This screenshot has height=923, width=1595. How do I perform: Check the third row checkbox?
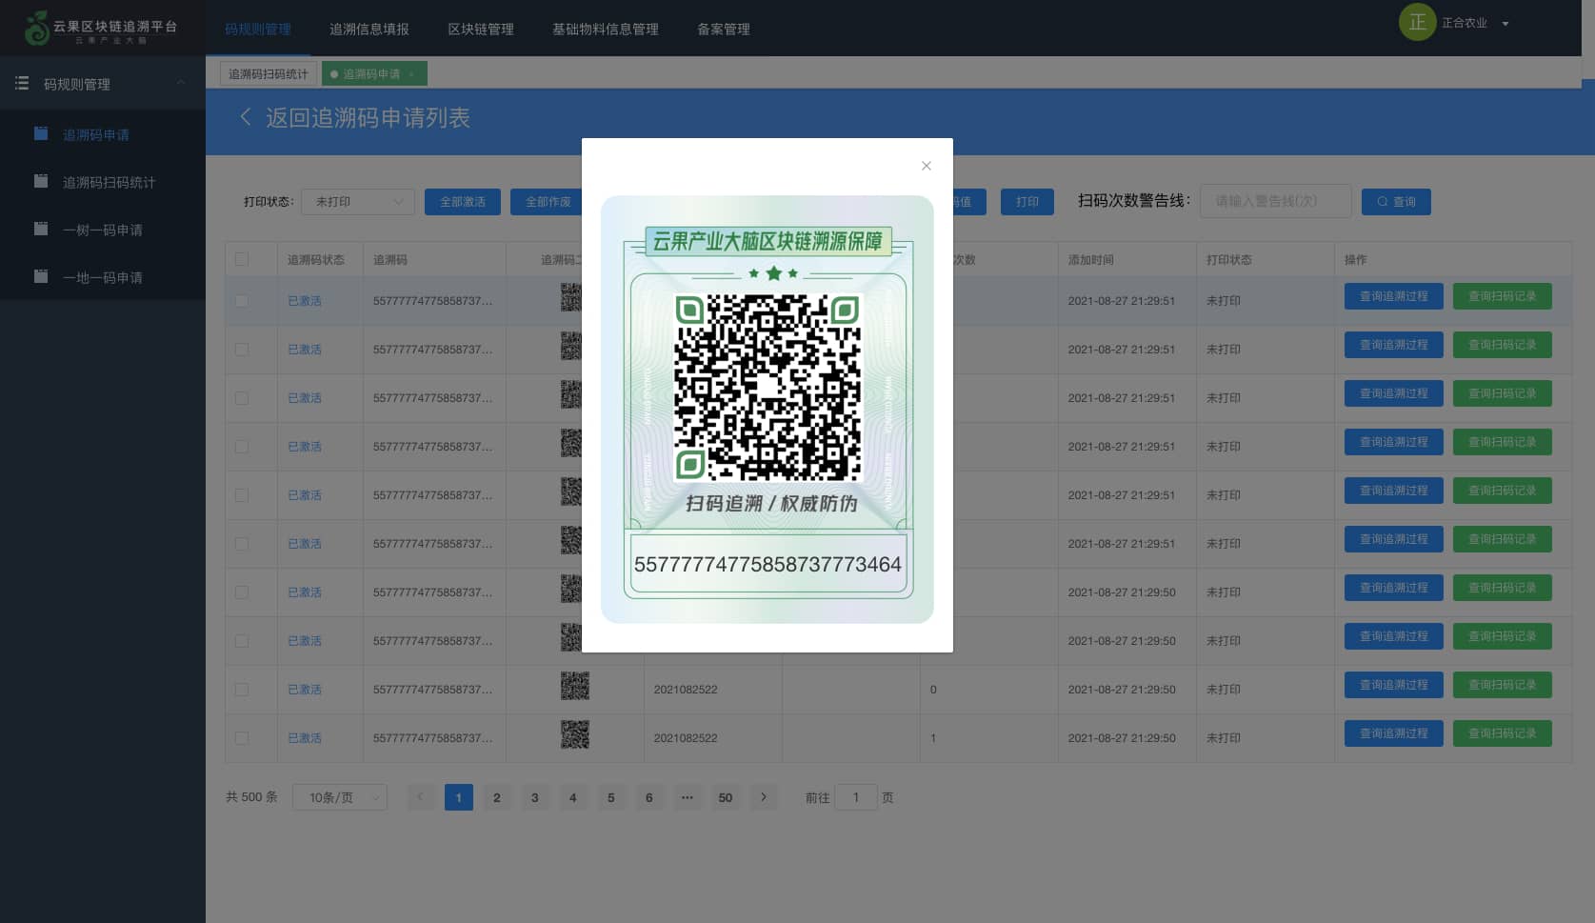242,398
